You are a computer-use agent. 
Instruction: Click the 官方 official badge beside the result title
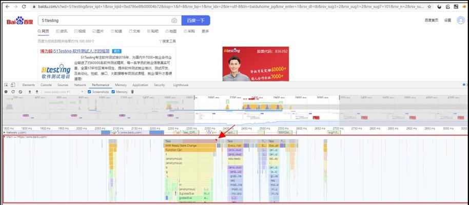116,51
